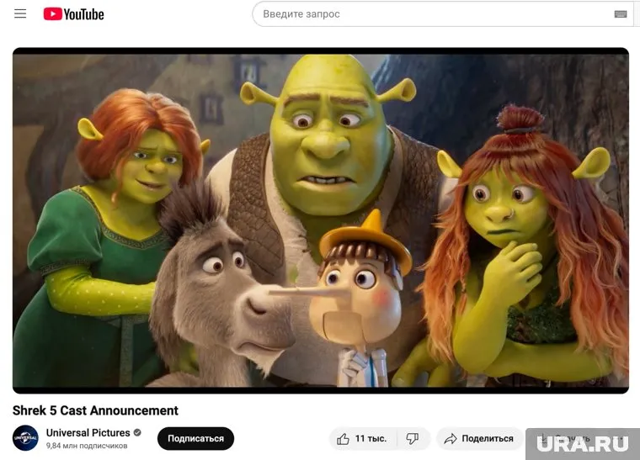Open the on-screen keyboard in search bar
Screen dimensions: 640x460
coord(621,14)
